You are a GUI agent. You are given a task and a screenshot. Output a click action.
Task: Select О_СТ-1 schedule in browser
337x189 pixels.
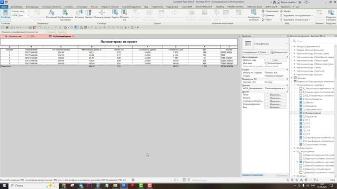[x=306, y=120]
